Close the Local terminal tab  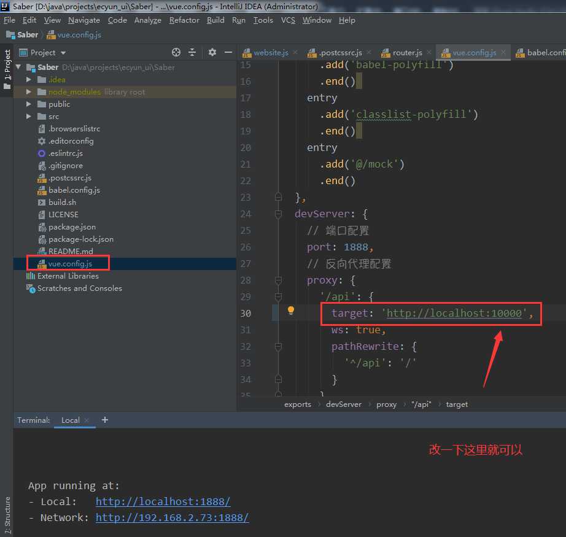(87, 420)
